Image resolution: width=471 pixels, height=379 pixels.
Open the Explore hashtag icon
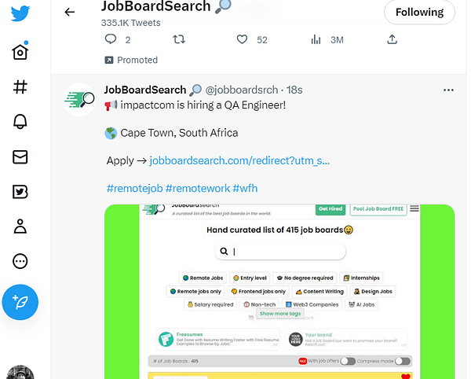(x=20, y=87)
